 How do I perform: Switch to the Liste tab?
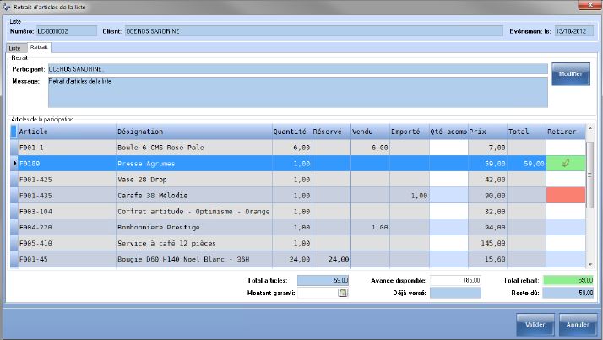tap(14, 48)
